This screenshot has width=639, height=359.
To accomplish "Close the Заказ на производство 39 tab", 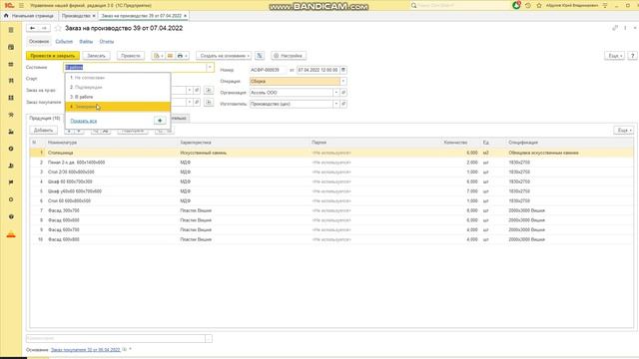I will [185, 16].
